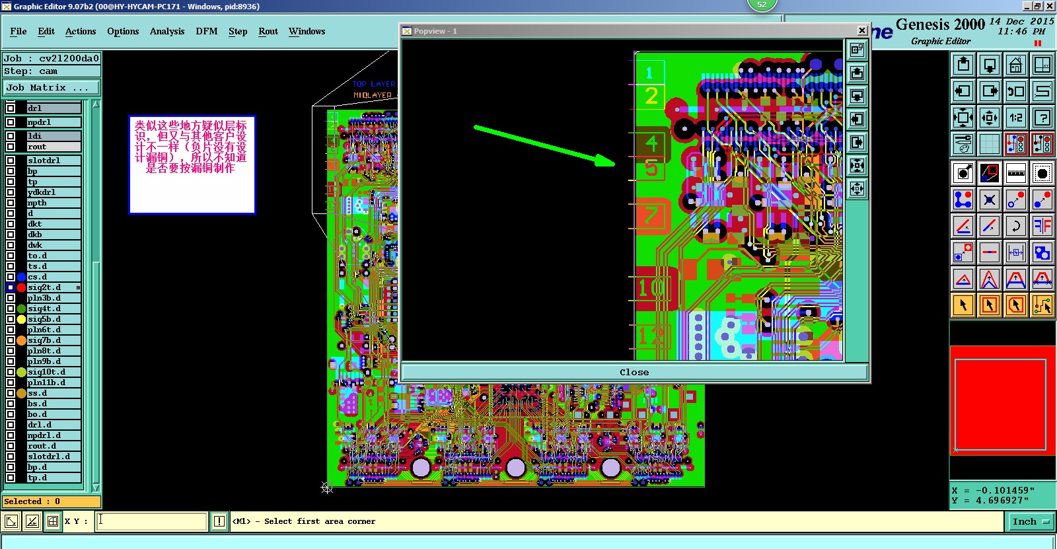The width and height of the screenshot is (1057, 549).
Task: Open the wrench tools settings icon
Action: point(963,144)
